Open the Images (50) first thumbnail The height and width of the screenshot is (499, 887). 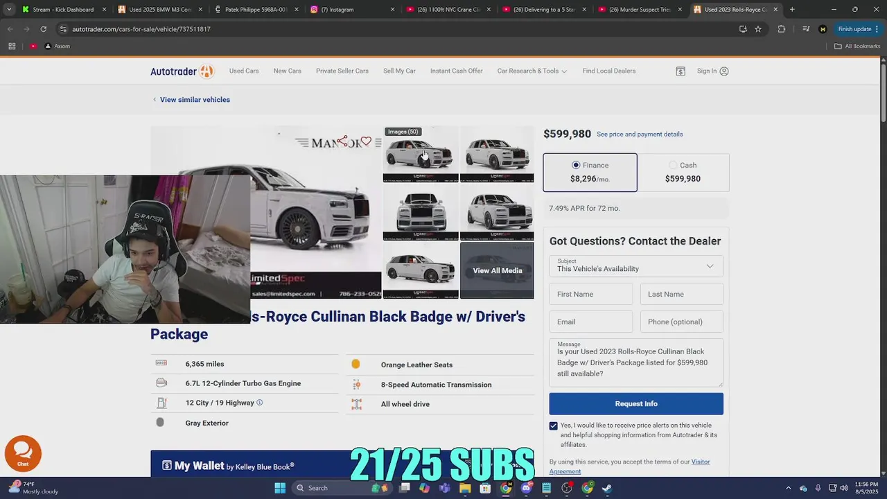click(421, 155)
